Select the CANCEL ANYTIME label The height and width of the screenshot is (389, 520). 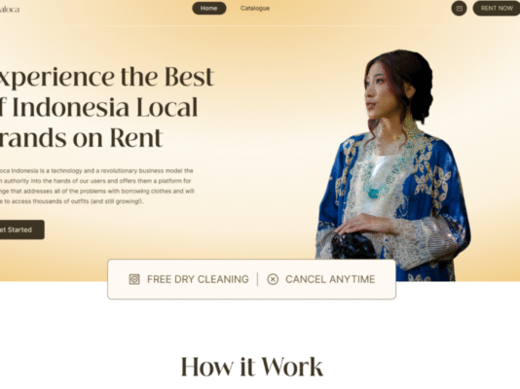(x=330, y=279)
